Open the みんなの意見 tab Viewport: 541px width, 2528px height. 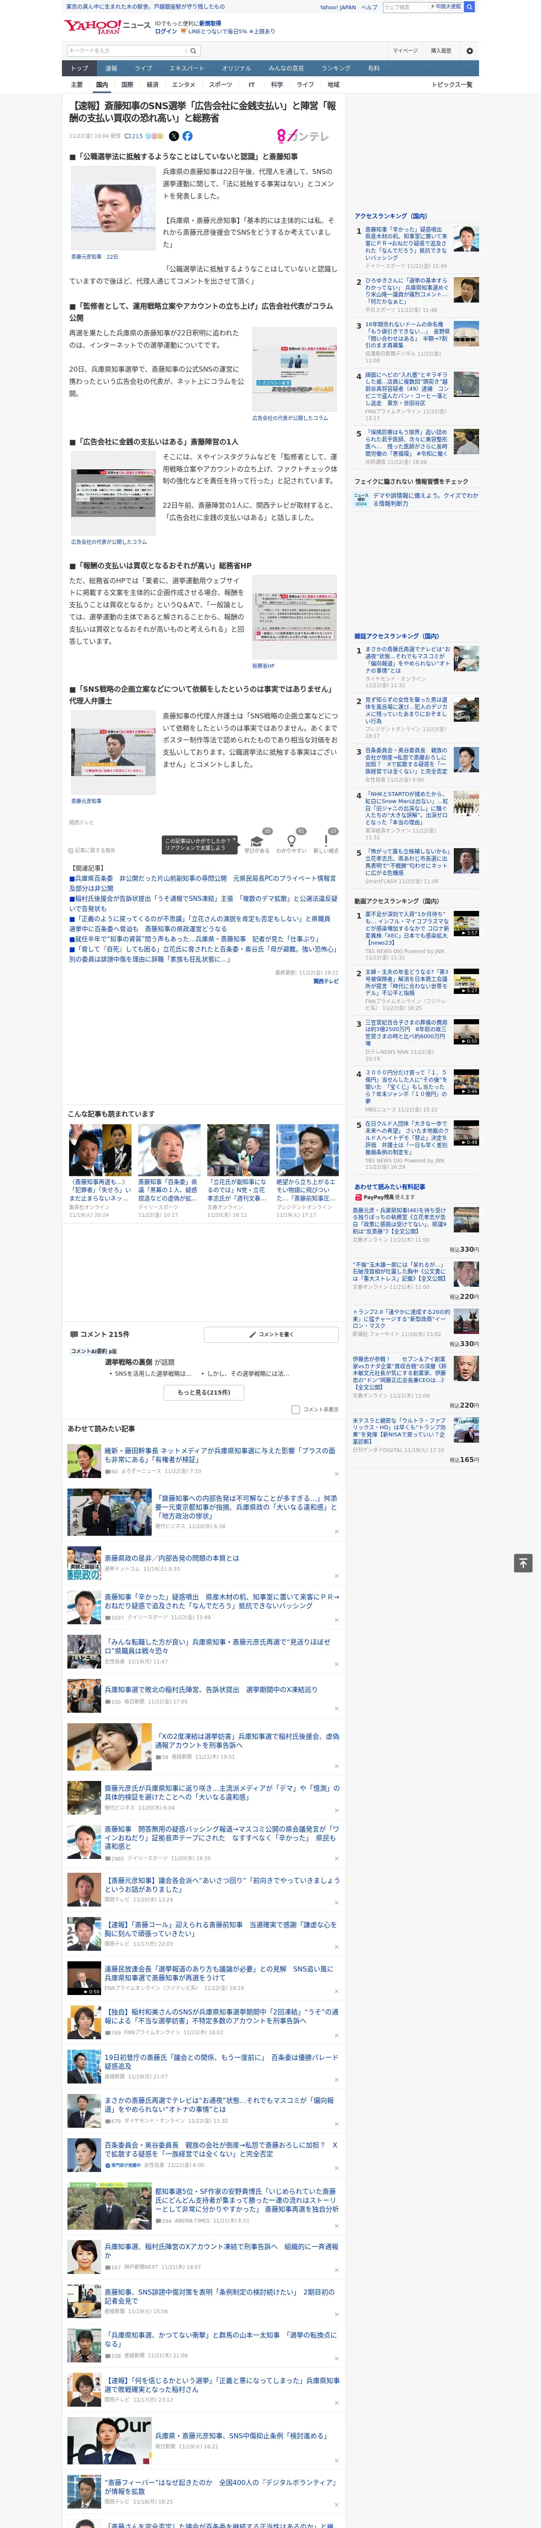coord(286,68)
